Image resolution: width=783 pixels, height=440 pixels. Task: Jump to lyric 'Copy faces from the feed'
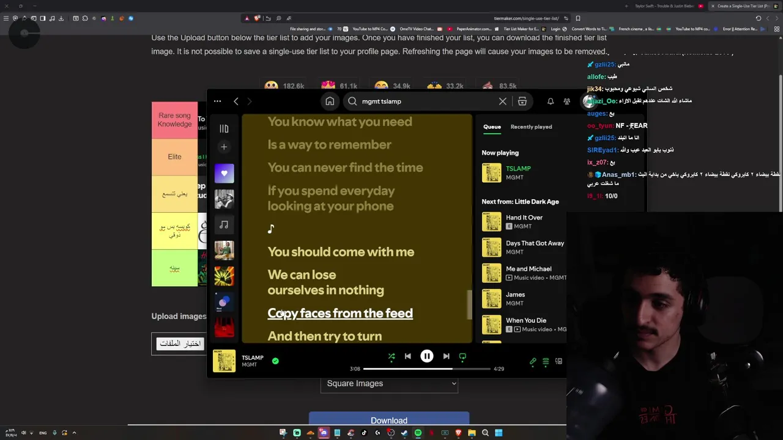[x=340, y=313]
